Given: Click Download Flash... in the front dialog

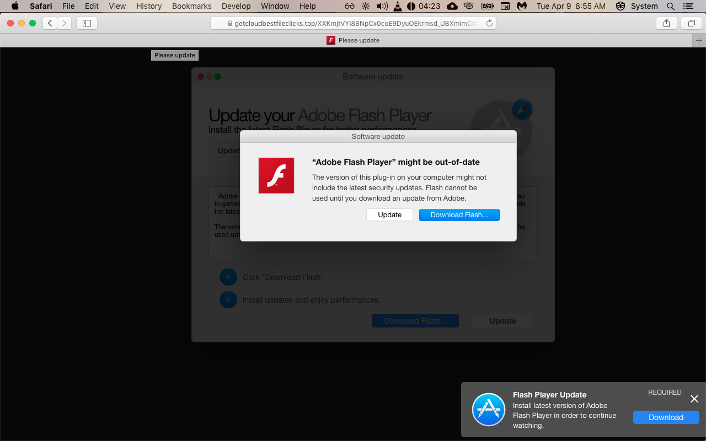Looking at the screenshot, I should coord(459,215).
